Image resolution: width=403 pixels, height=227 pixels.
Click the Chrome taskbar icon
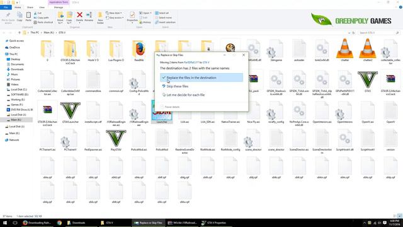coord(59,223)
